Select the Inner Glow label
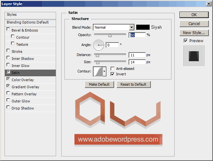 coord(21,66)
